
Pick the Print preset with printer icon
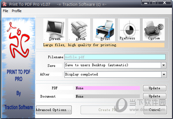click(104, 30)
